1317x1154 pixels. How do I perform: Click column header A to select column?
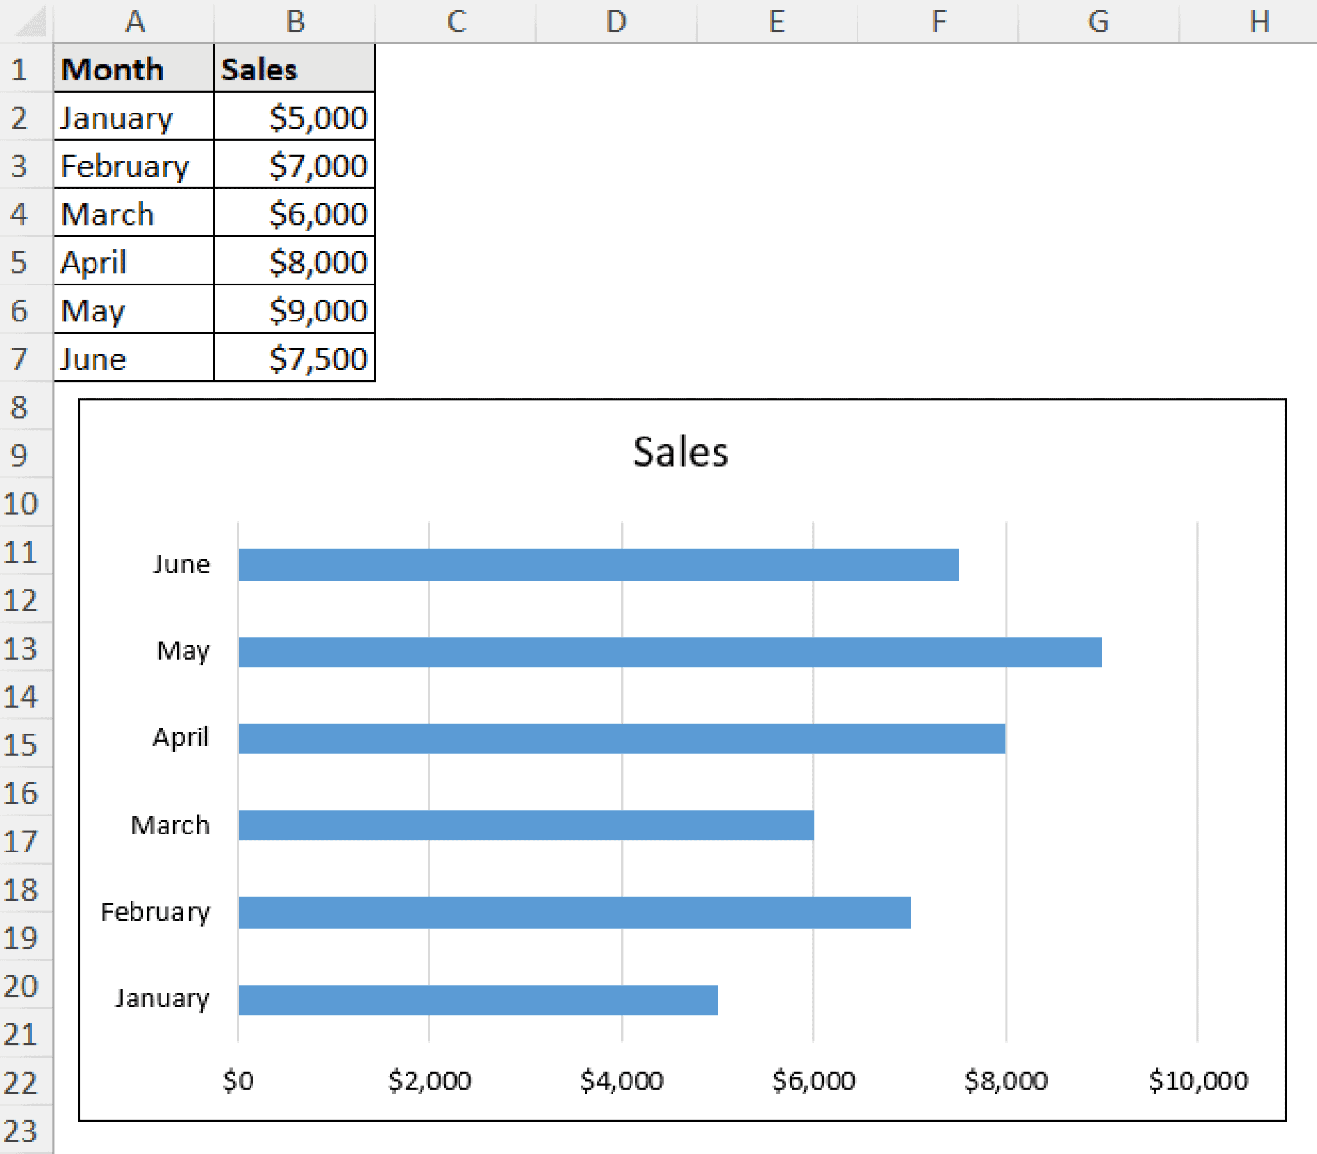[133, 21]
